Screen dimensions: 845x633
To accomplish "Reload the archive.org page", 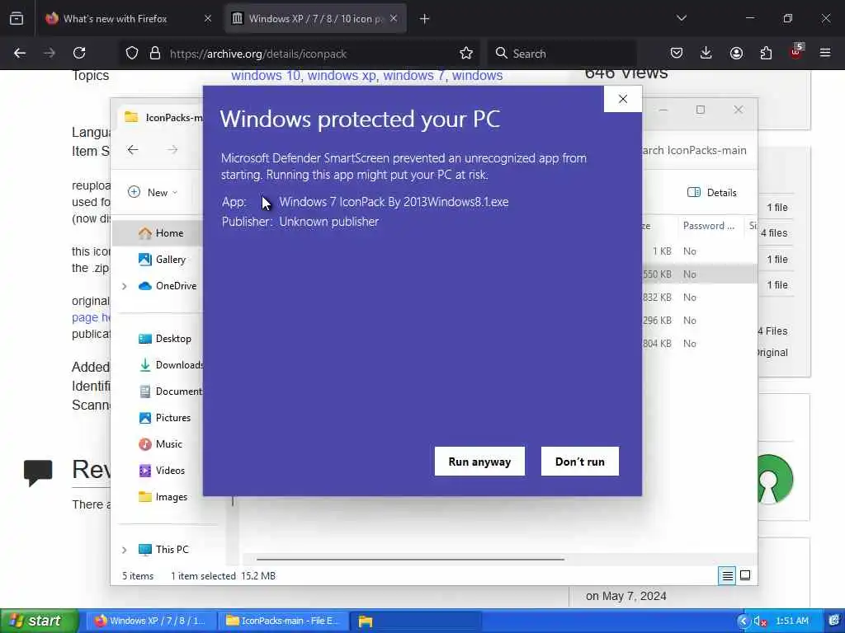I will tap(80, 54).
